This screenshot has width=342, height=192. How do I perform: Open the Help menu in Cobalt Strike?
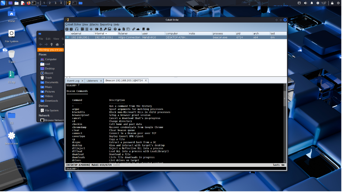pyautogui.click(x=117, y=24)
